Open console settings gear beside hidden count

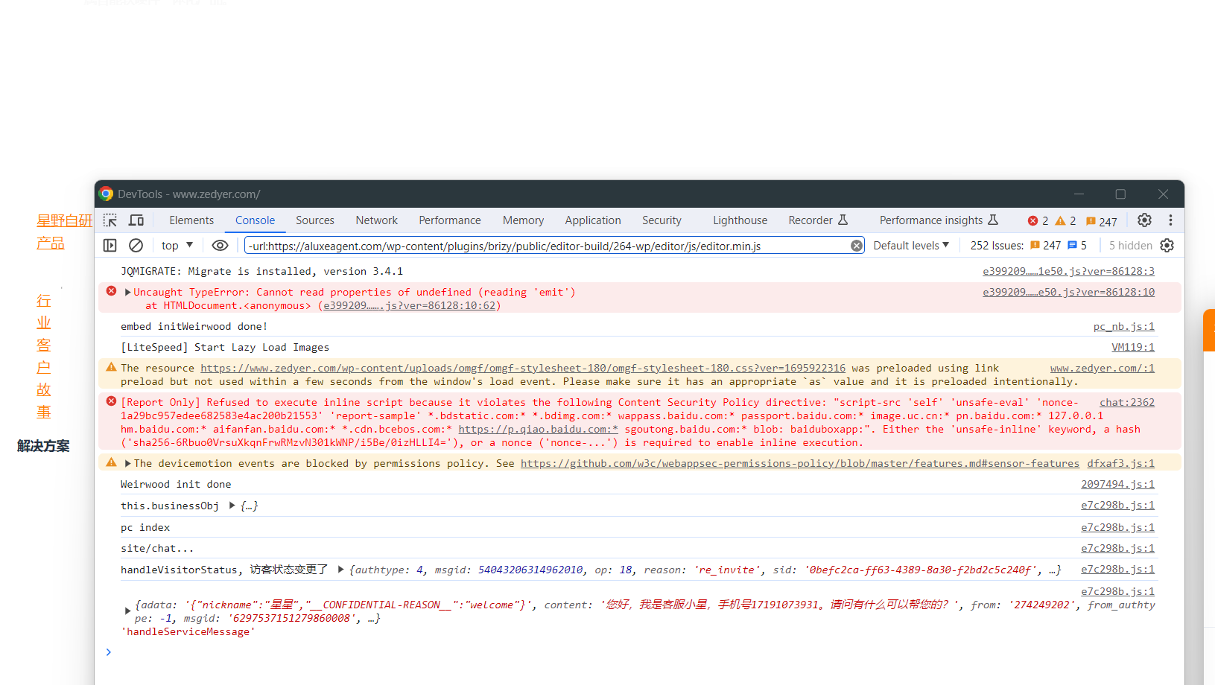pos(1167,246)
